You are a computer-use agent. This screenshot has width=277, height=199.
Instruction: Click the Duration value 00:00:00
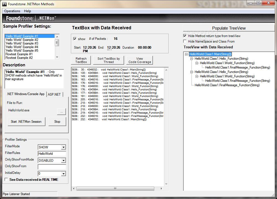[x=145, y=48]
